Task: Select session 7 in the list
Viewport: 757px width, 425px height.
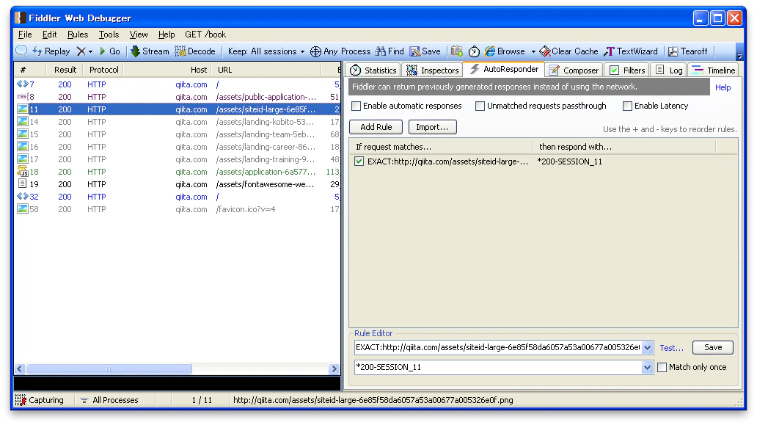Action: (x=178, y=84)
